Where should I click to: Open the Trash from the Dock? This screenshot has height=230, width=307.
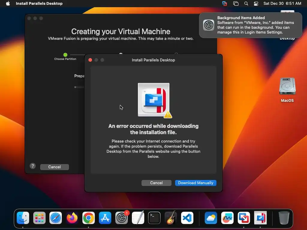(x=284, y=218)
